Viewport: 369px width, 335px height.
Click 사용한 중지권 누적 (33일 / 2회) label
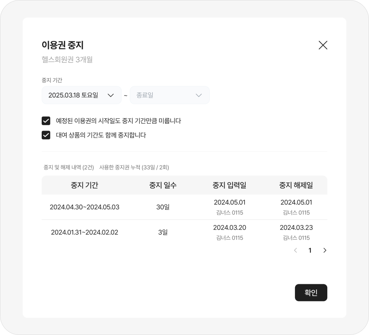[134, 167]
